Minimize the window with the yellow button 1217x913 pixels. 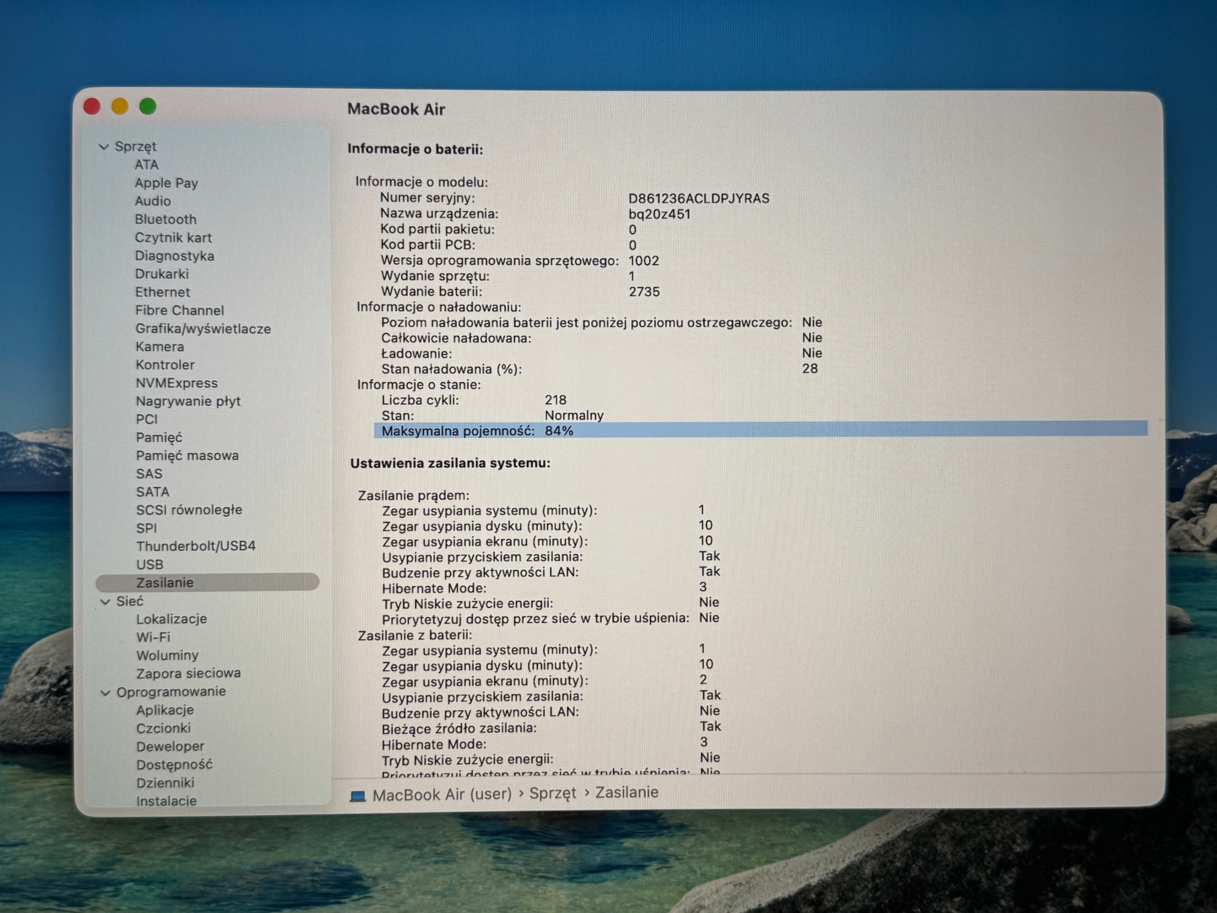[x=120, y=106]
